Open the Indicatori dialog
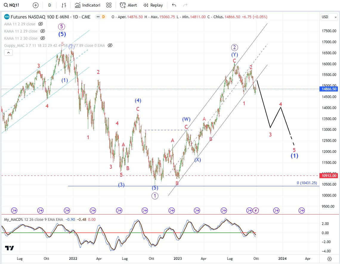Image resolution: width=340 pixels, height=264 pixels. [x=88, y=5]
